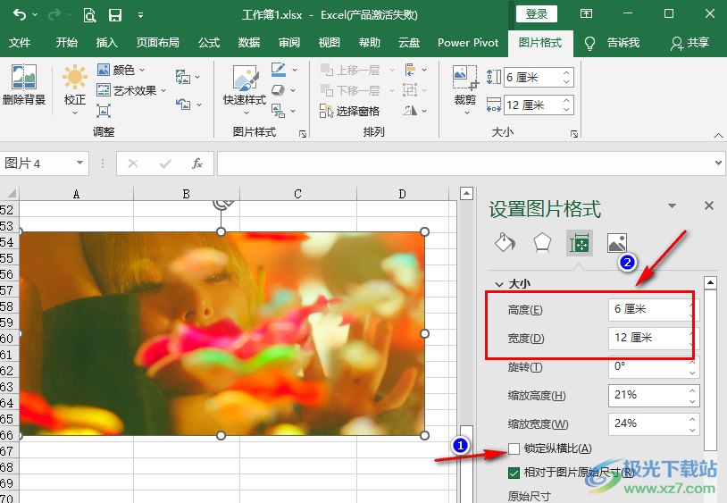The height and width of the screenshot is (503, 727).
Task: Collapse the ribbon with the caret
Action: click(x=718, y=135)
